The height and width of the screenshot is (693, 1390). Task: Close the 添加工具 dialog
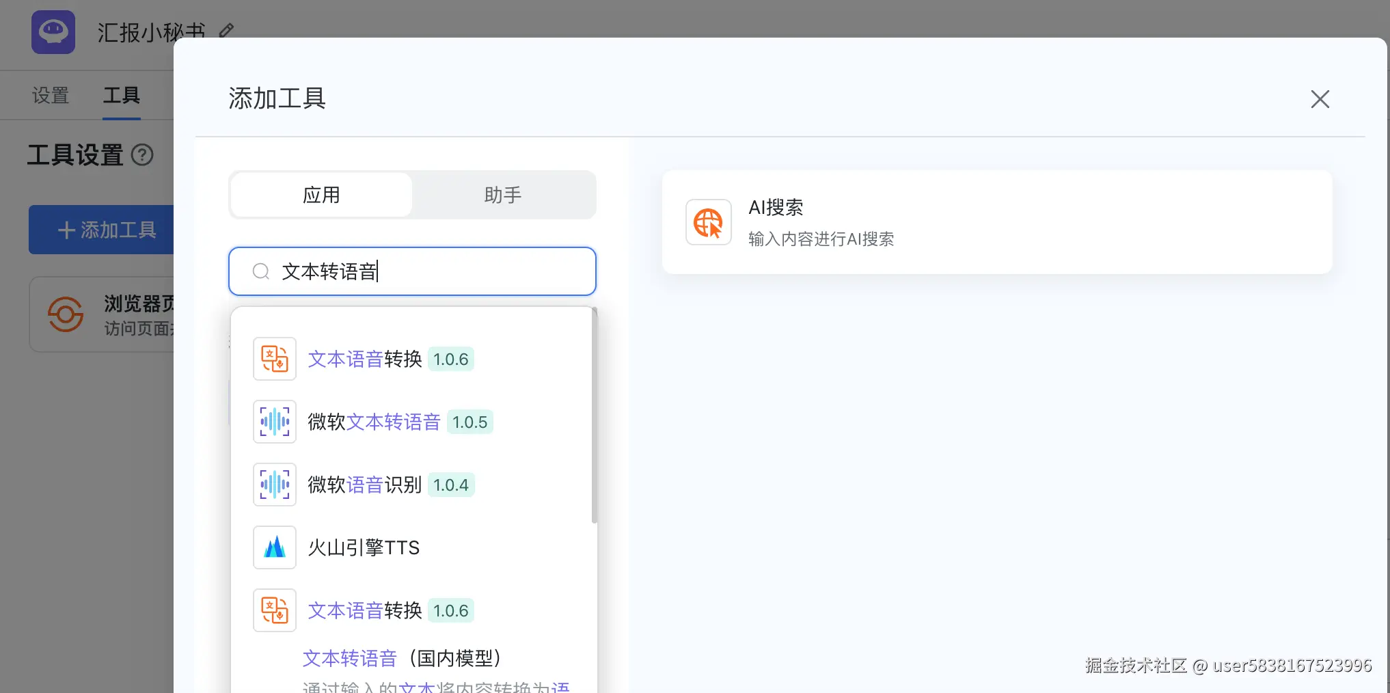tap(1320, 99)
